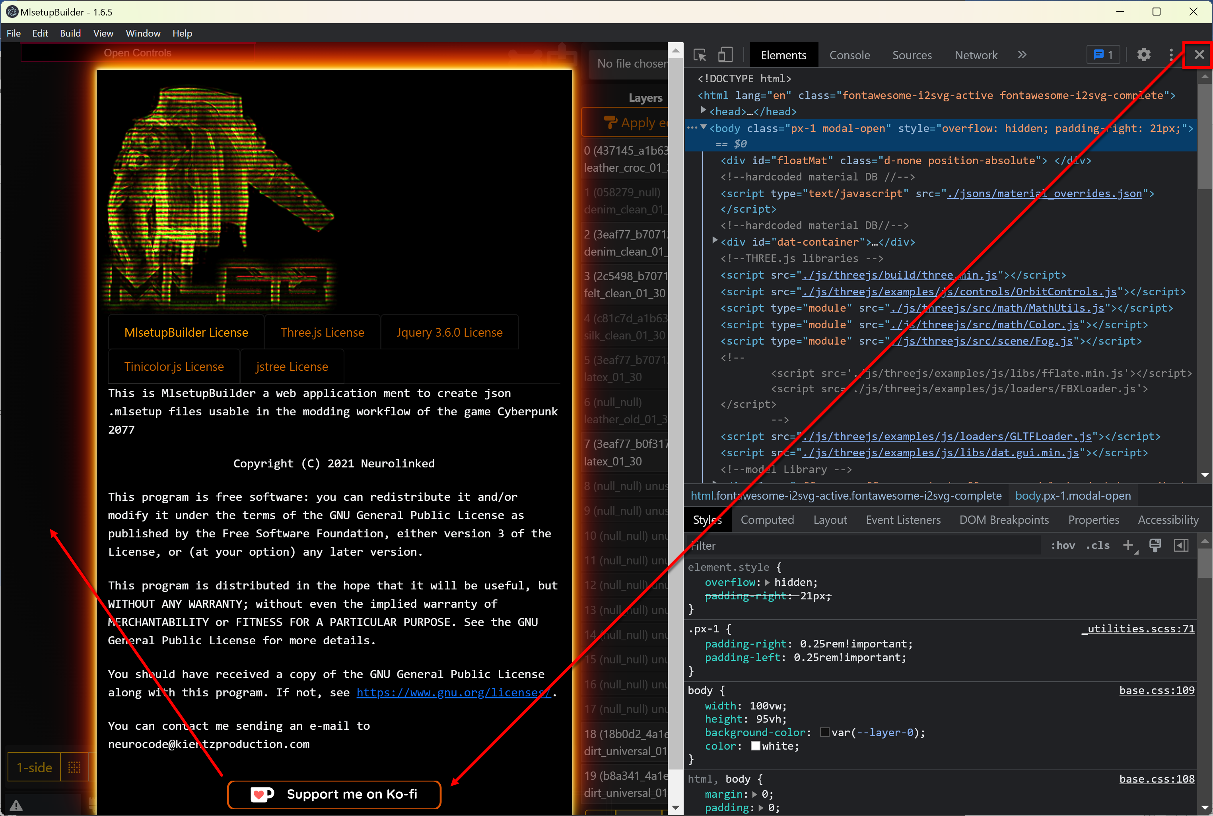Viewport: 1213px width, 816px height.
Task: Click the warning triangle icon
Action: pyautogui.click(x=16, y=806)
